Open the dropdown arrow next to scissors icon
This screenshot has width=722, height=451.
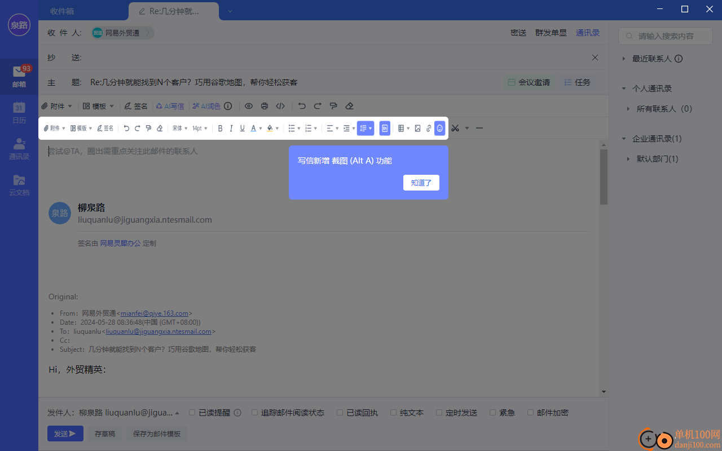pyautogui.click(x=467, y=129)
